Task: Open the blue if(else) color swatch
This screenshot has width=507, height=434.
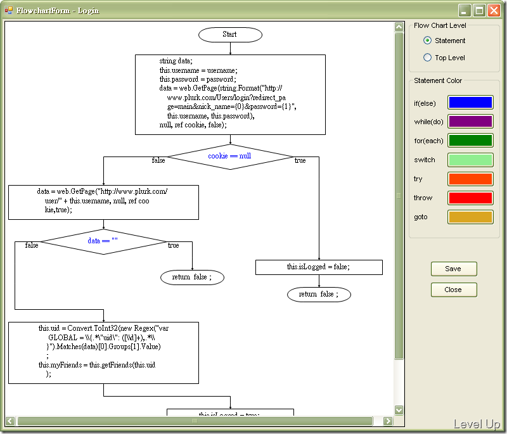Action: pos(470,103)
